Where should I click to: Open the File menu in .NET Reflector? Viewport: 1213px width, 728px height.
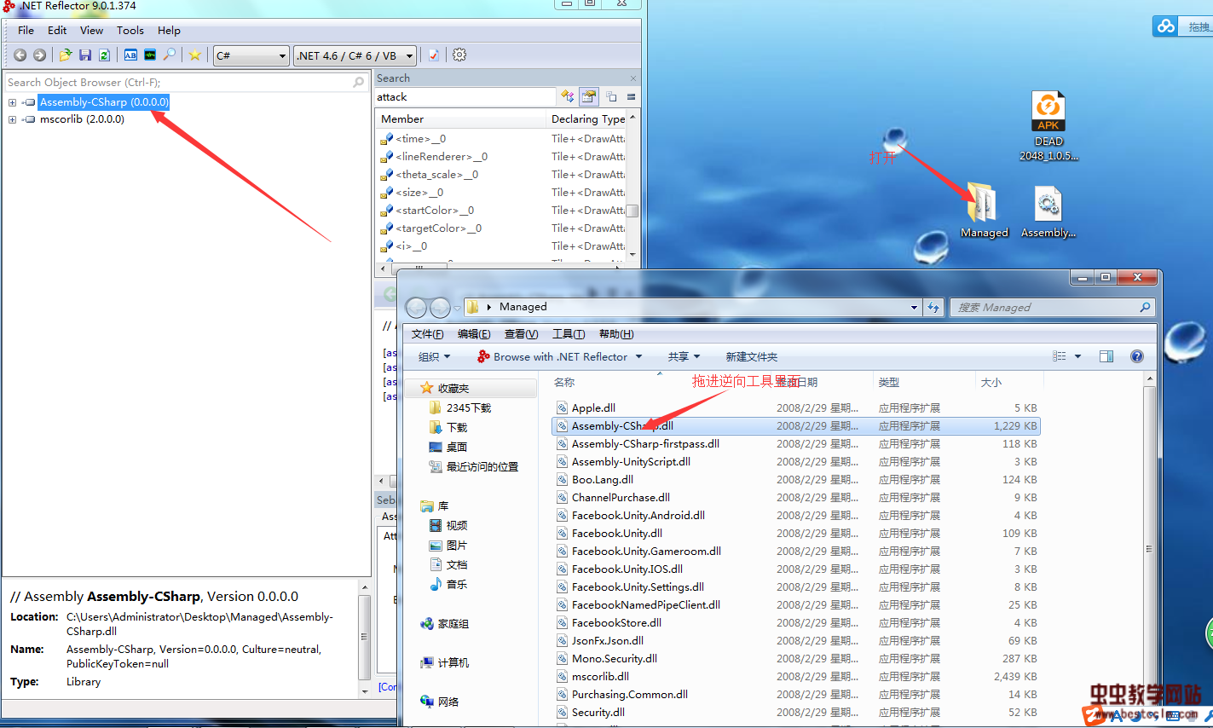pyautogui.click(x=26, y=31)
